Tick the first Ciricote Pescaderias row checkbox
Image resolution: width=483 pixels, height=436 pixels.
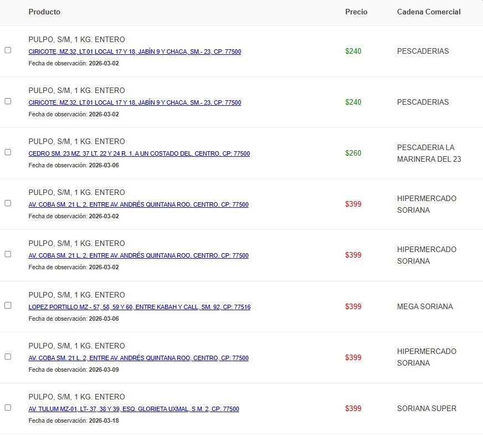(x=8, y=50)
